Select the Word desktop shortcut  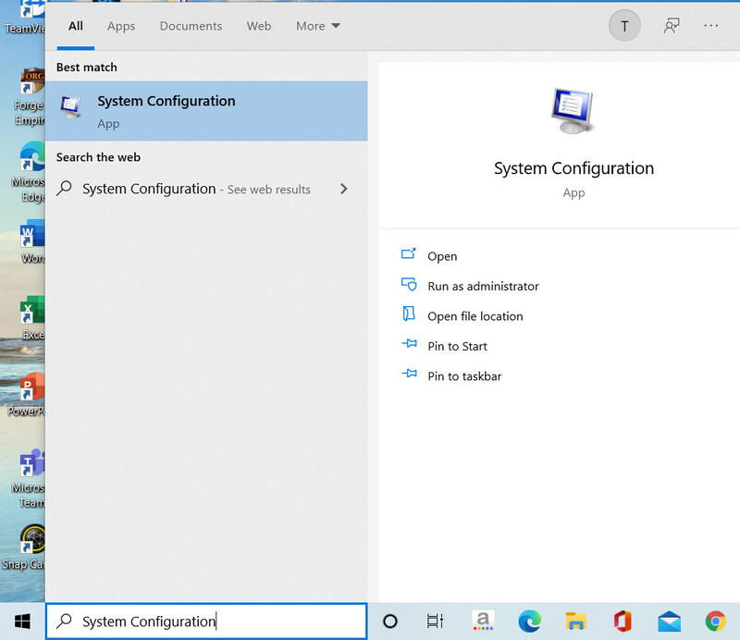point(32,240)
